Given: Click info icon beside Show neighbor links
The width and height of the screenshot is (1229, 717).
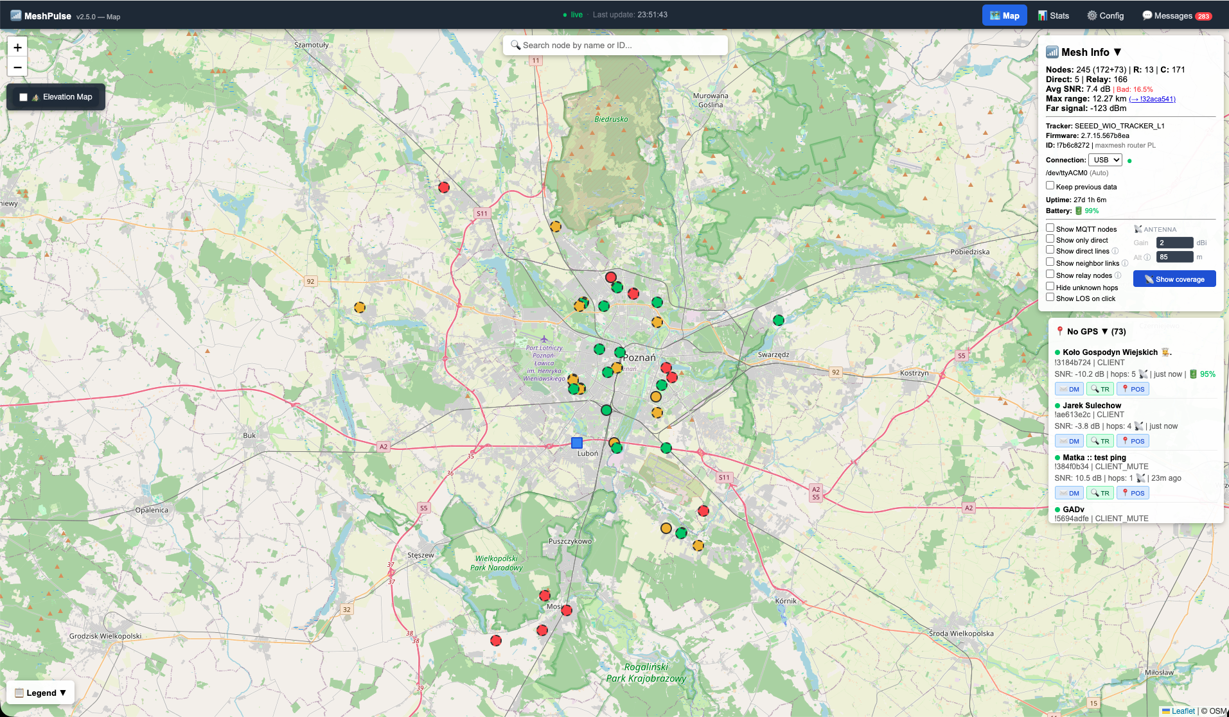Looking at the screenshot, I should [x=1125, y=263].
